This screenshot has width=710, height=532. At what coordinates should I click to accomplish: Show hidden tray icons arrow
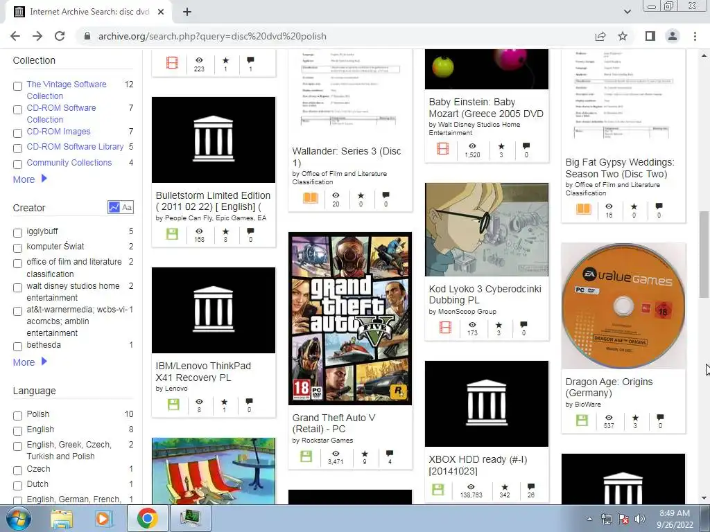pyautogui.click(x=589, y=519)
